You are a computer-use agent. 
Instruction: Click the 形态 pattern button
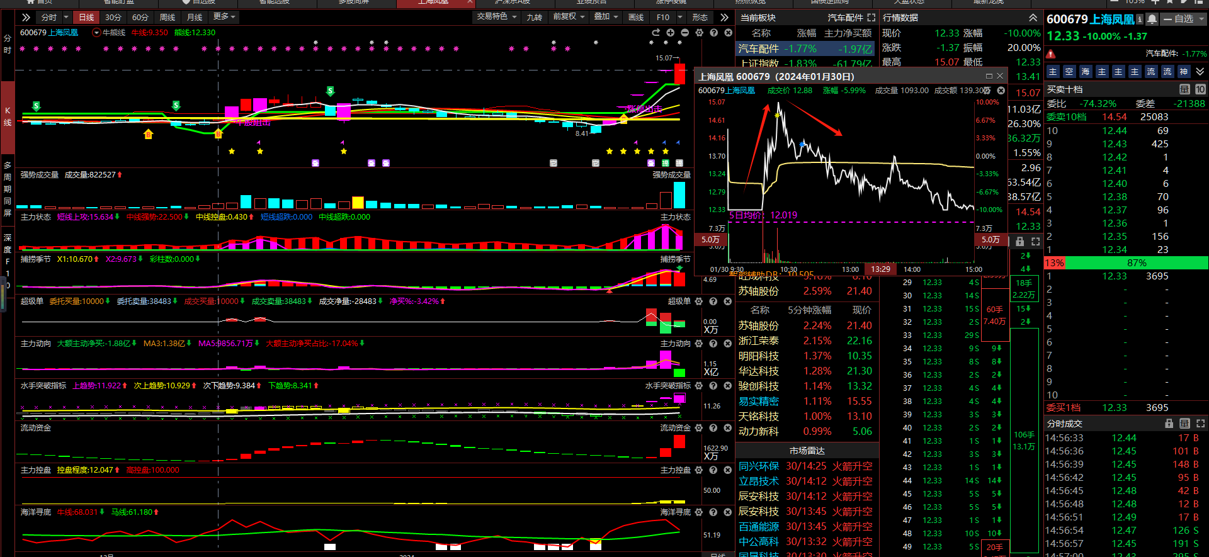tap(700, 17)
